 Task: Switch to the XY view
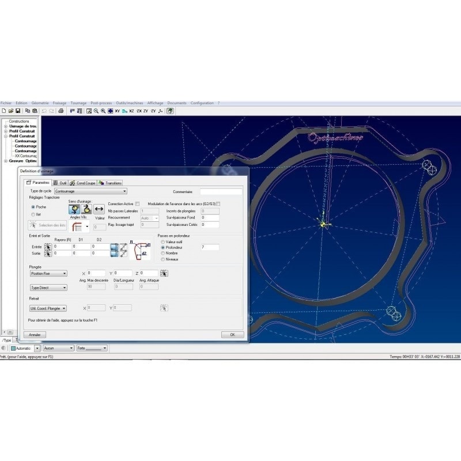coord(118,111)
